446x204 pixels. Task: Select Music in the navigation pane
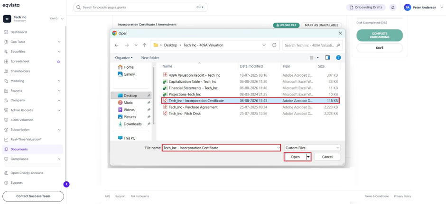[125, 103]
